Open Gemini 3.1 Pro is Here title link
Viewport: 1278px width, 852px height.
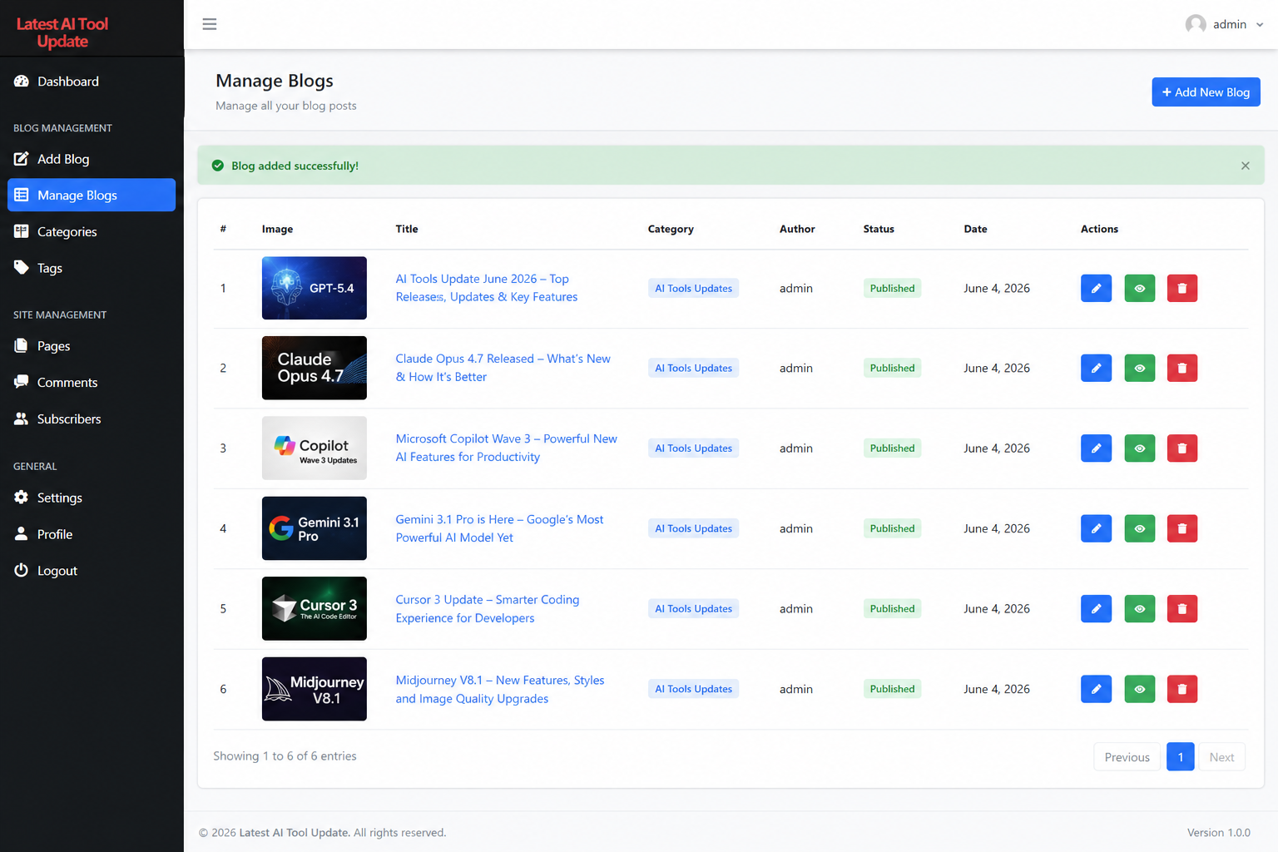tap(499, 528)
